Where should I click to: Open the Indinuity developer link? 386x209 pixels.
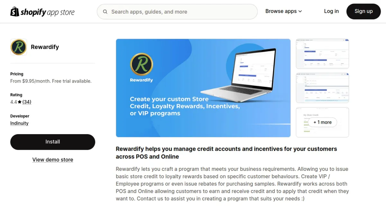tap(19, 123)
